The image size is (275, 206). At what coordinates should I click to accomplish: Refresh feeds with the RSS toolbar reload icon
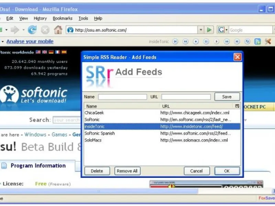pos(247,42)
